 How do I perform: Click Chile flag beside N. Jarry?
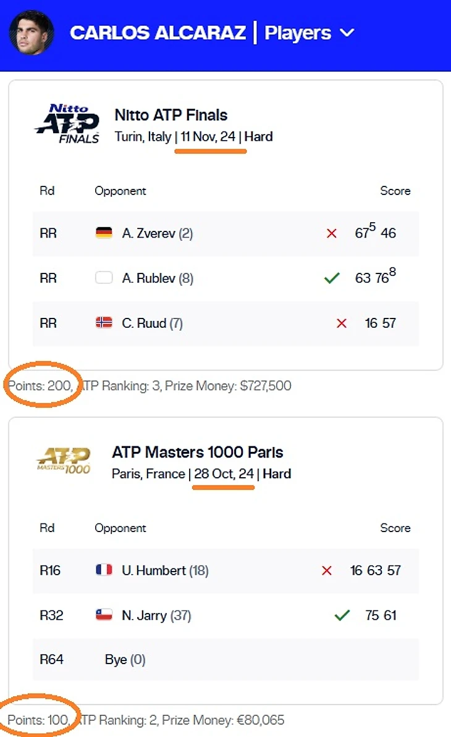[x=104, y=615]
